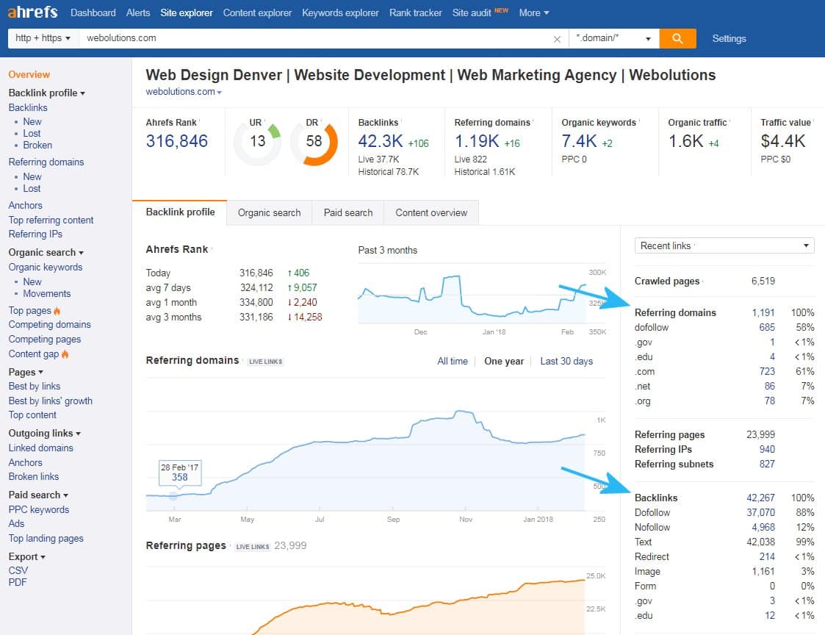Click the UR 13 gauge
Viewport: 825px width, 635px height.
tap(257, 142)
